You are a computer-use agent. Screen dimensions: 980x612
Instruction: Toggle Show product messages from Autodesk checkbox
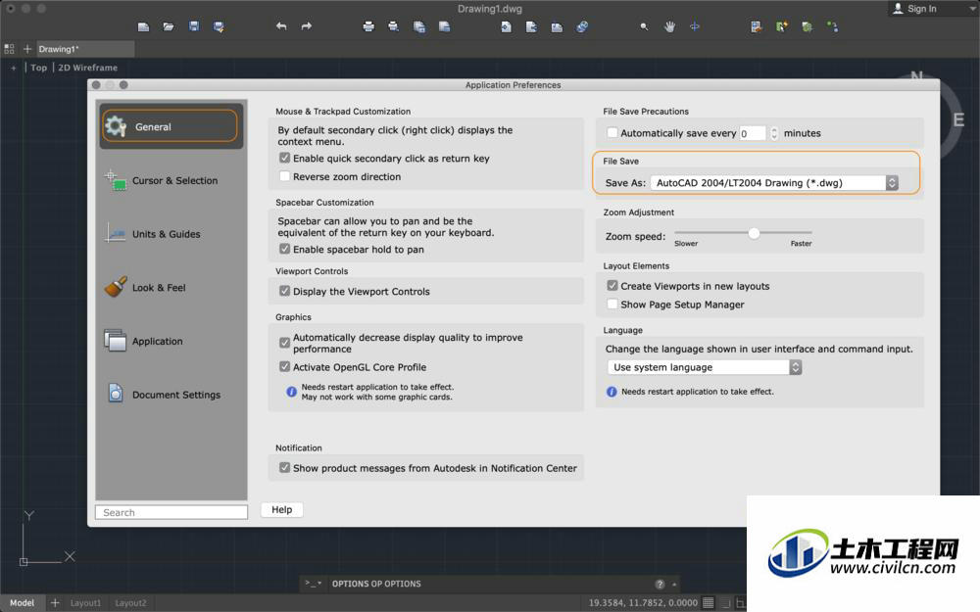(285, 467)
